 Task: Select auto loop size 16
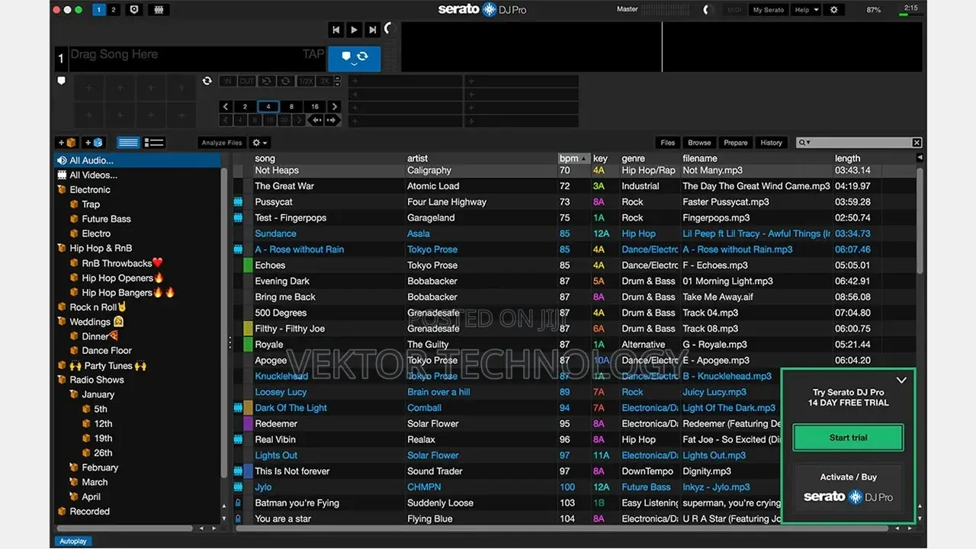point(315,107)
